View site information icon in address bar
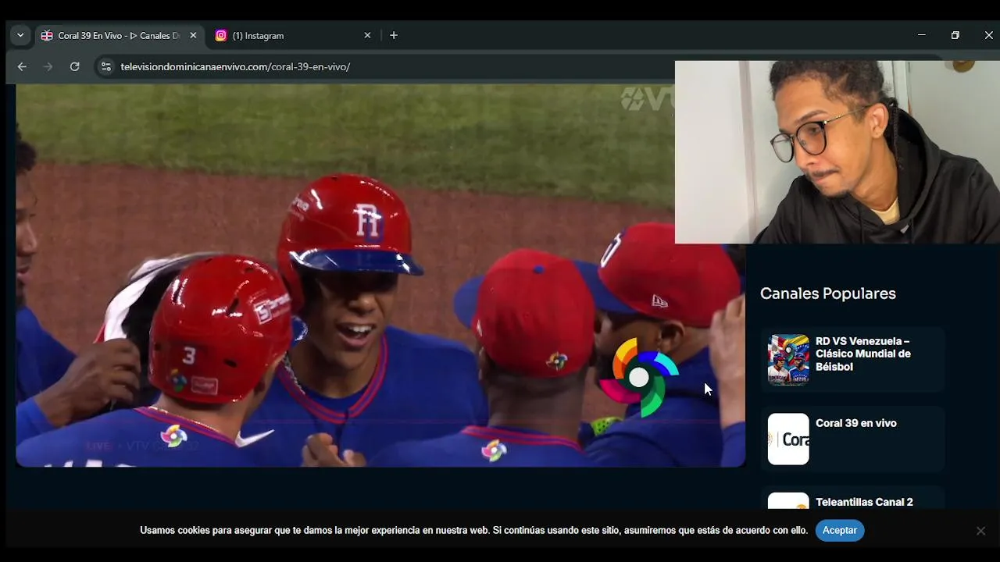This screenshot has height=562, width=1000. (106, 67)
